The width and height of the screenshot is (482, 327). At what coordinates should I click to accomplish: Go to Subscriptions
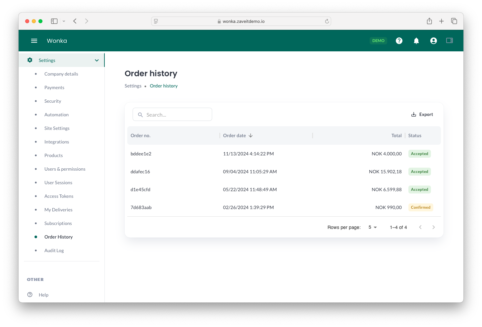point(58,223)
